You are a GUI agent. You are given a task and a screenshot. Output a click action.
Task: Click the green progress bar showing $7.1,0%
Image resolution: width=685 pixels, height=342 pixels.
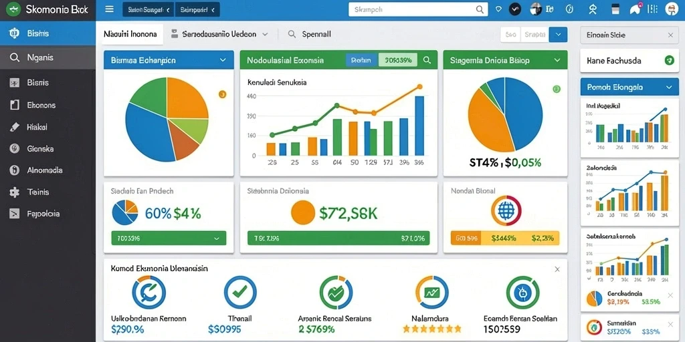pos(338,238)
